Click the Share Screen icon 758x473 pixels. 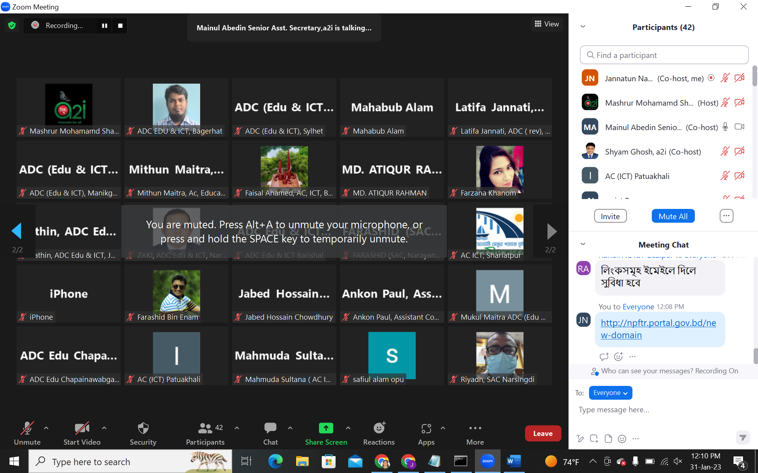click(x=326, y=428)
